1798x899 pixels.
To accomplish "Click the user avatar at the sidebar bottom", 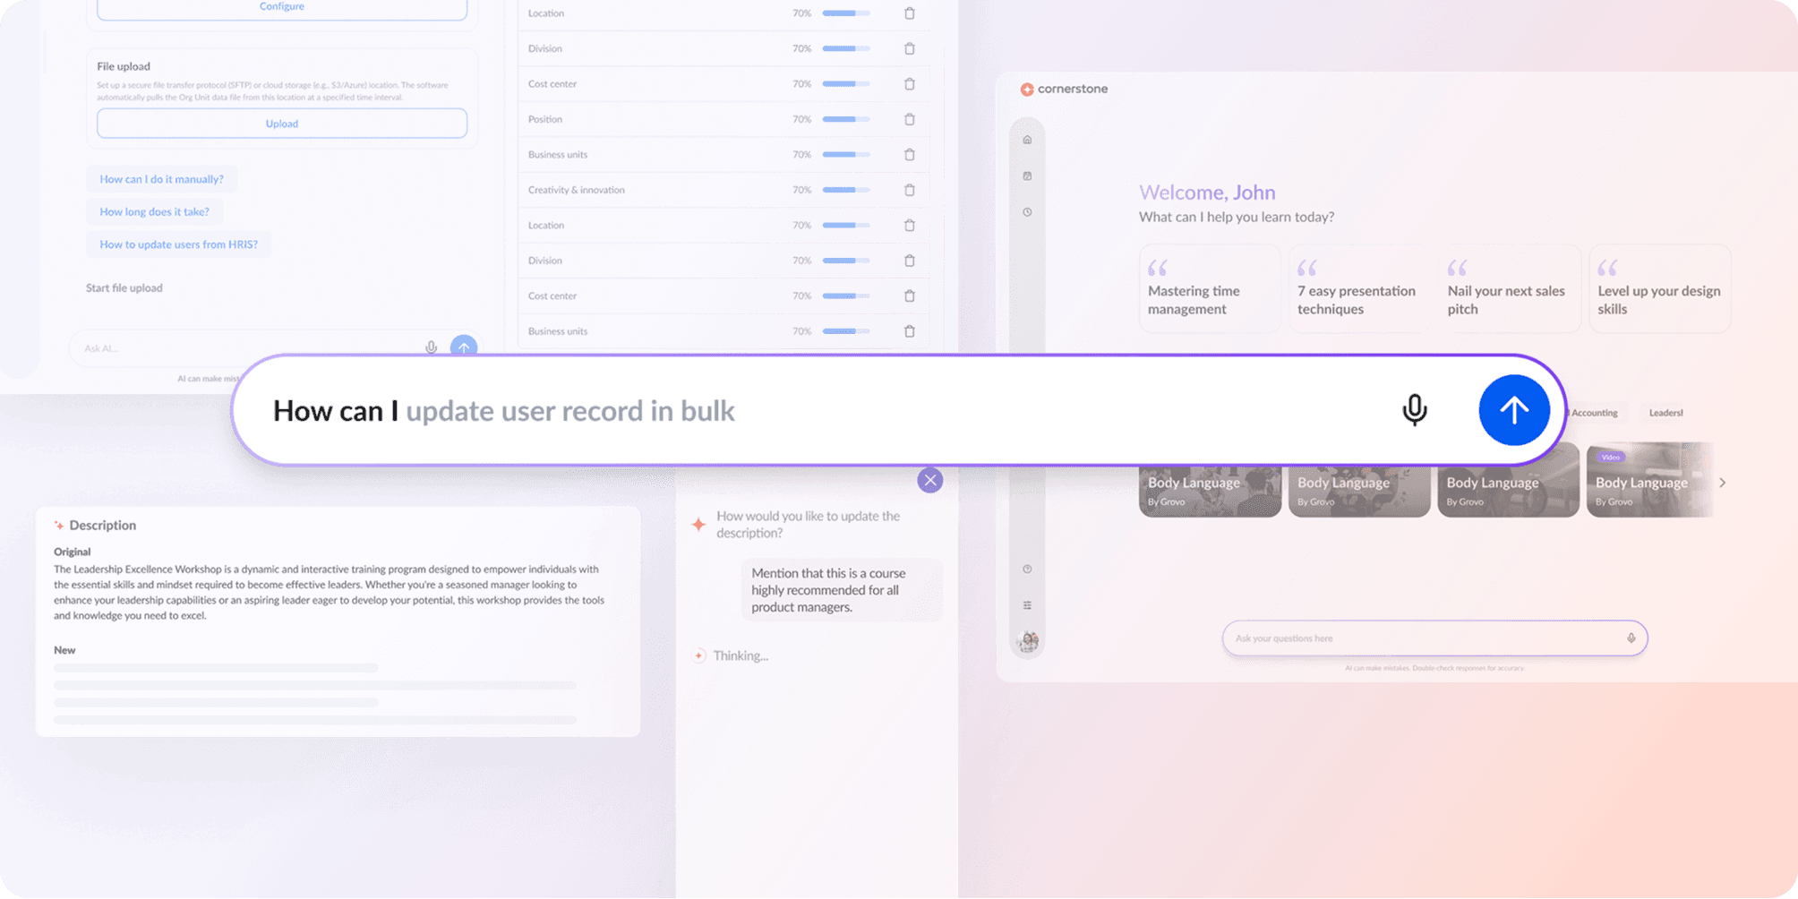I will pyautogui.click(x=1027, y=640).
